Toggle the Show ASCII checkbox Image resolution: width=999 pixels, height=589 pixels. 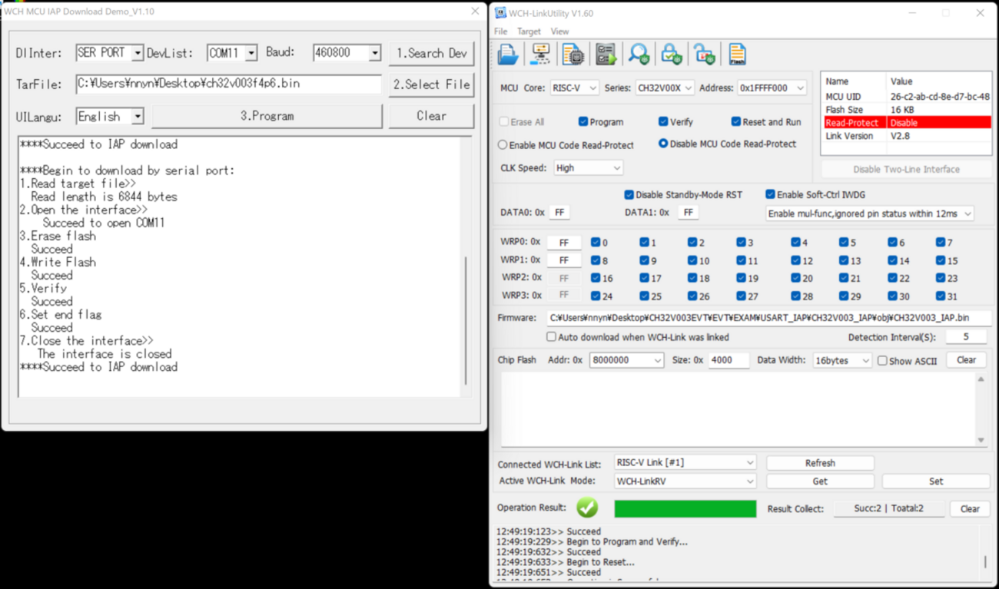(882, 360)
